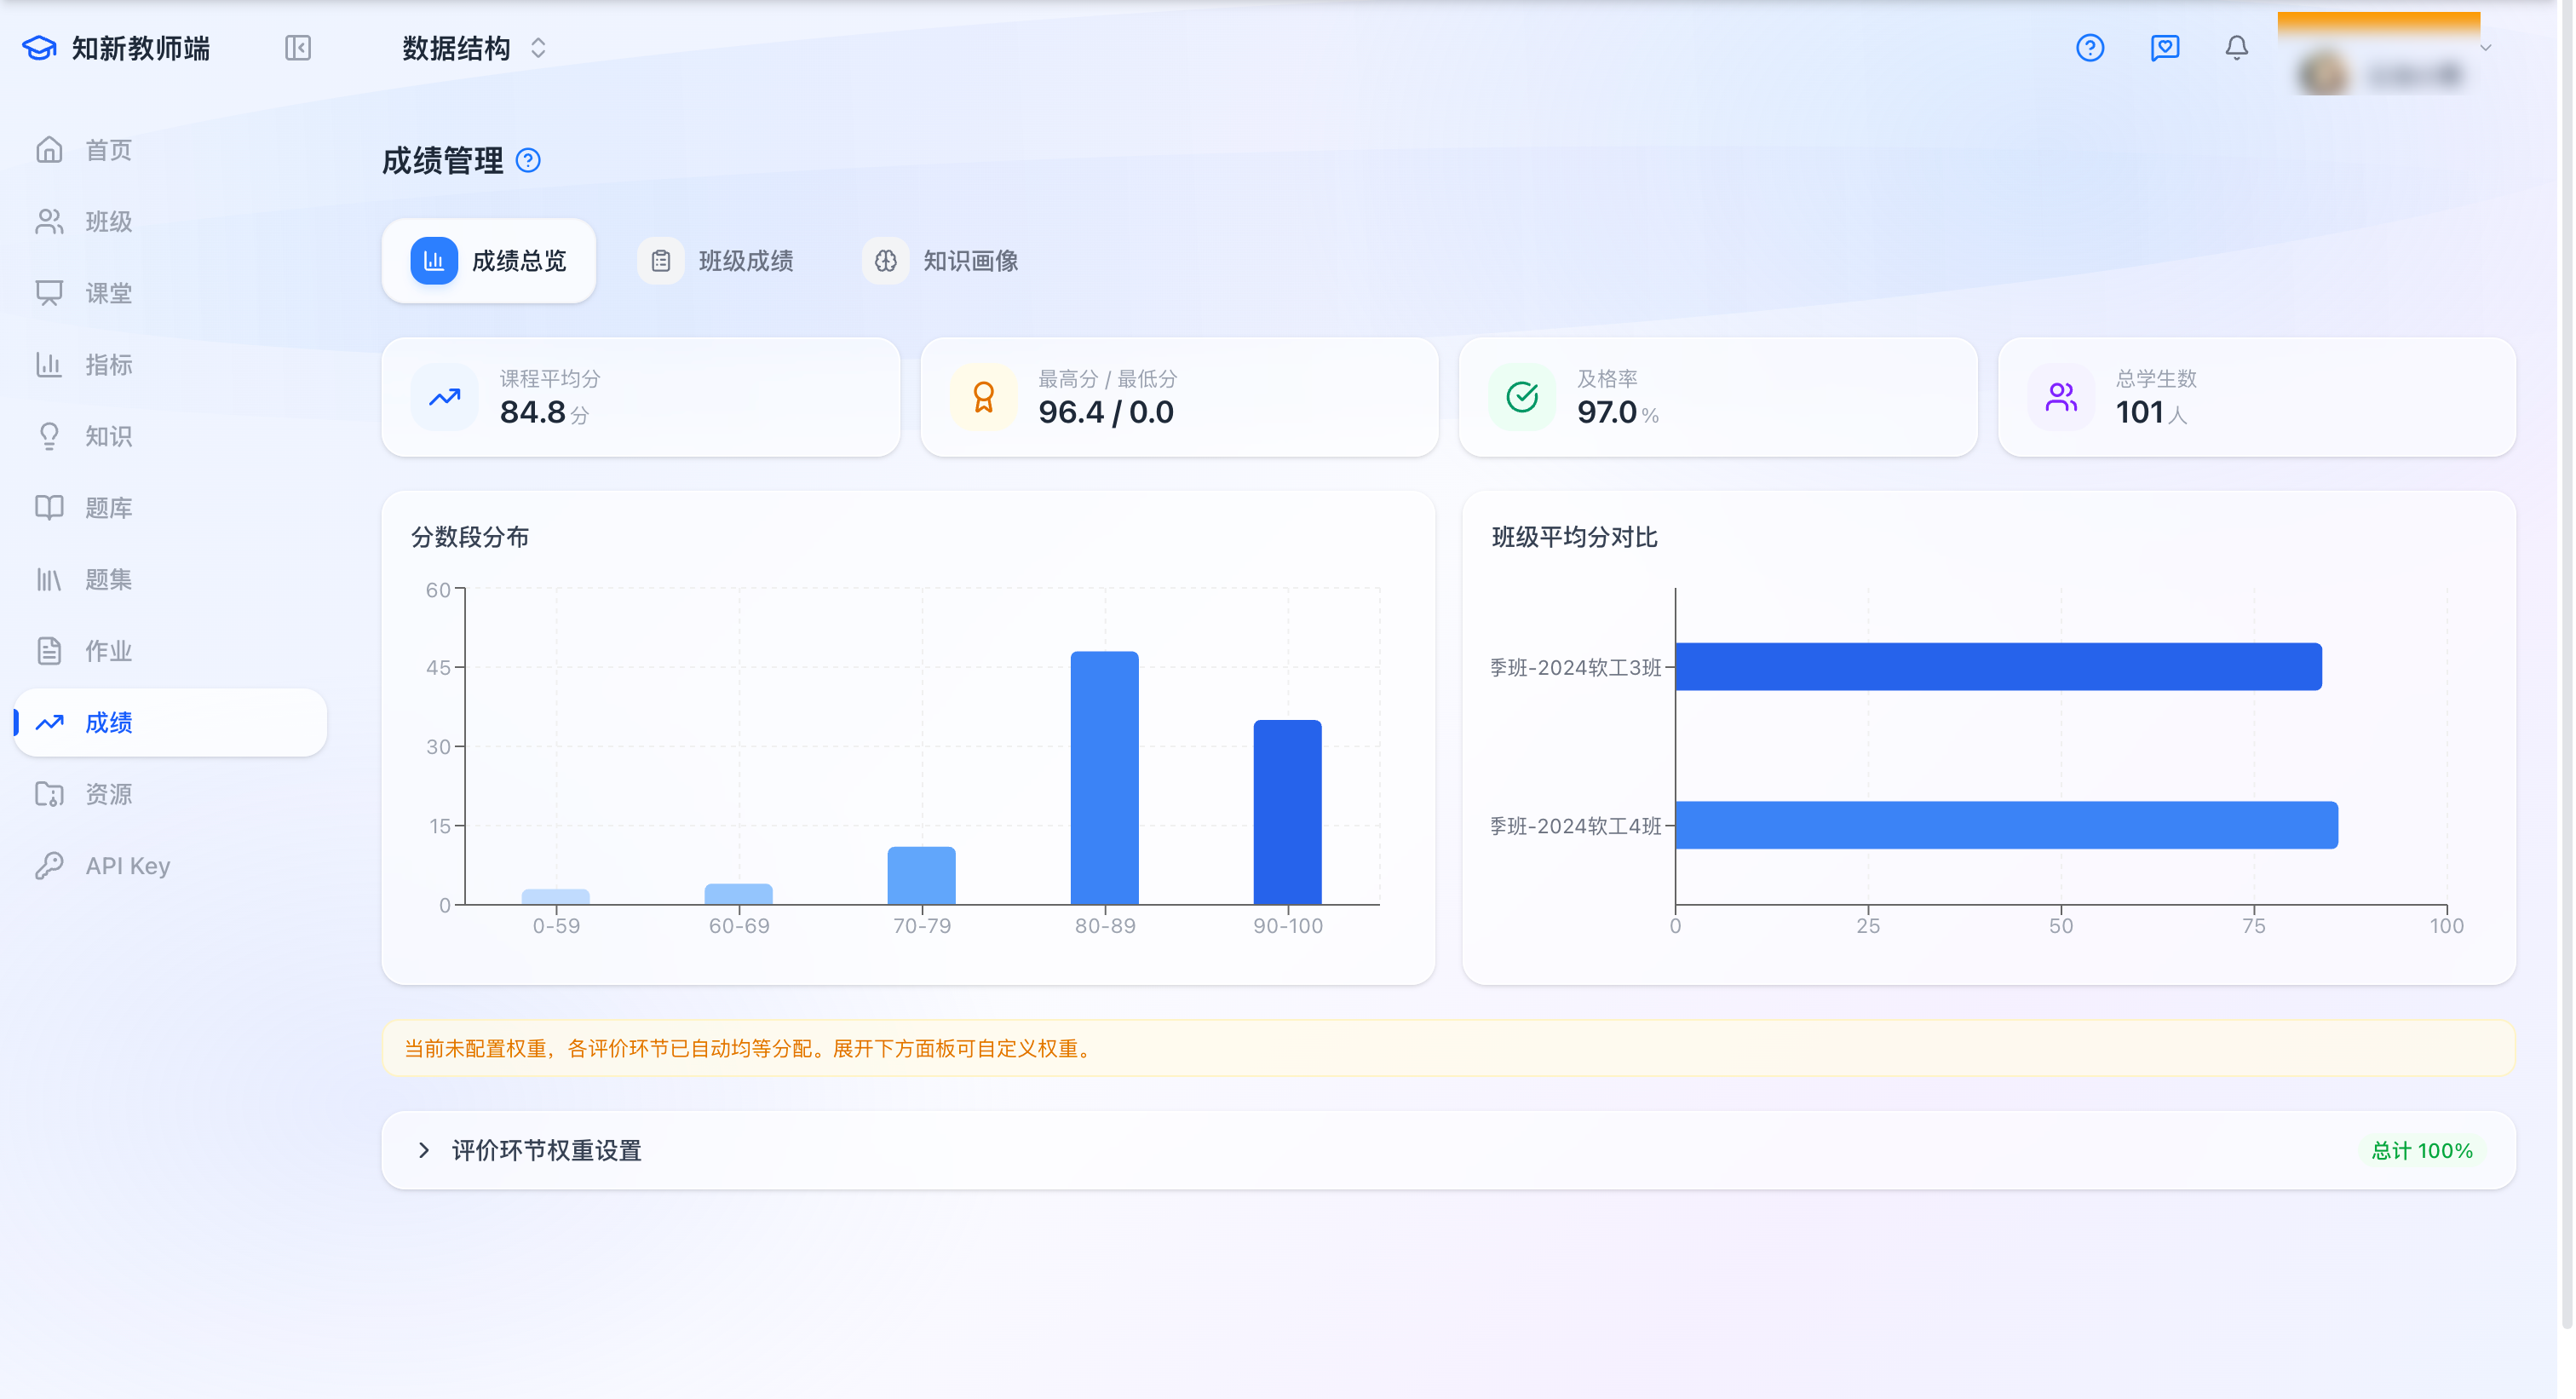2576x1399 pixels.
Task: Select 成绩 in sidebar
Action: [x=171, y=722]
